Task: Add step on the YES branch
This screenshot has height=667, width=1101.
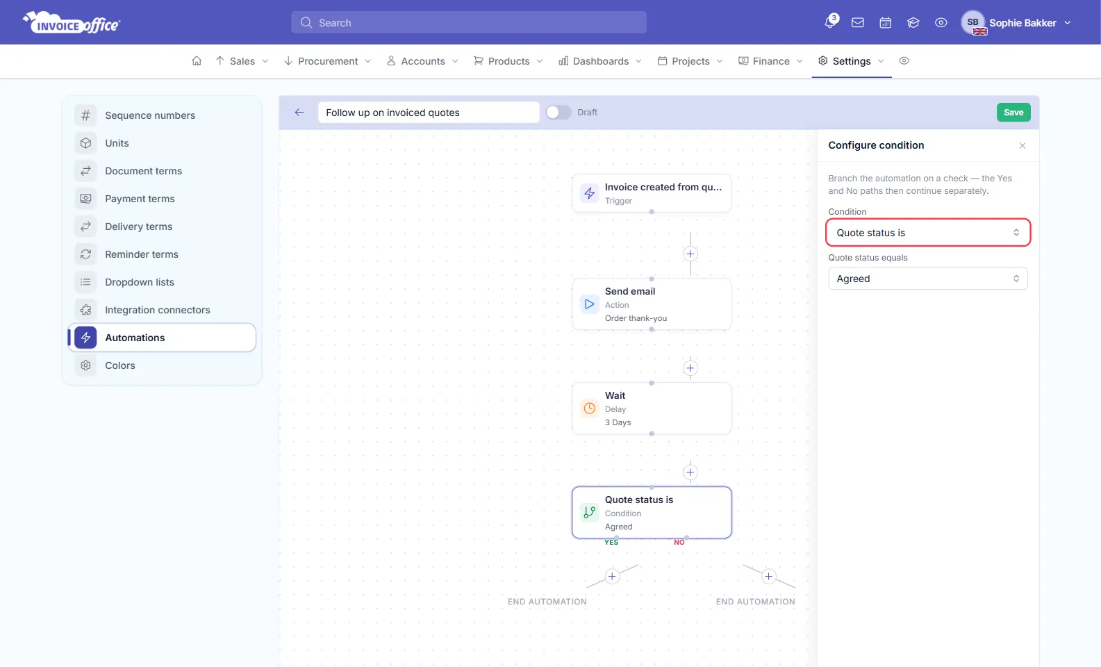Action: 612,576
